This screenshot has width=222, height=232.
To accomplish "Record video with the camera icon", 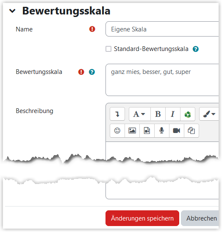I will point(177,130).
